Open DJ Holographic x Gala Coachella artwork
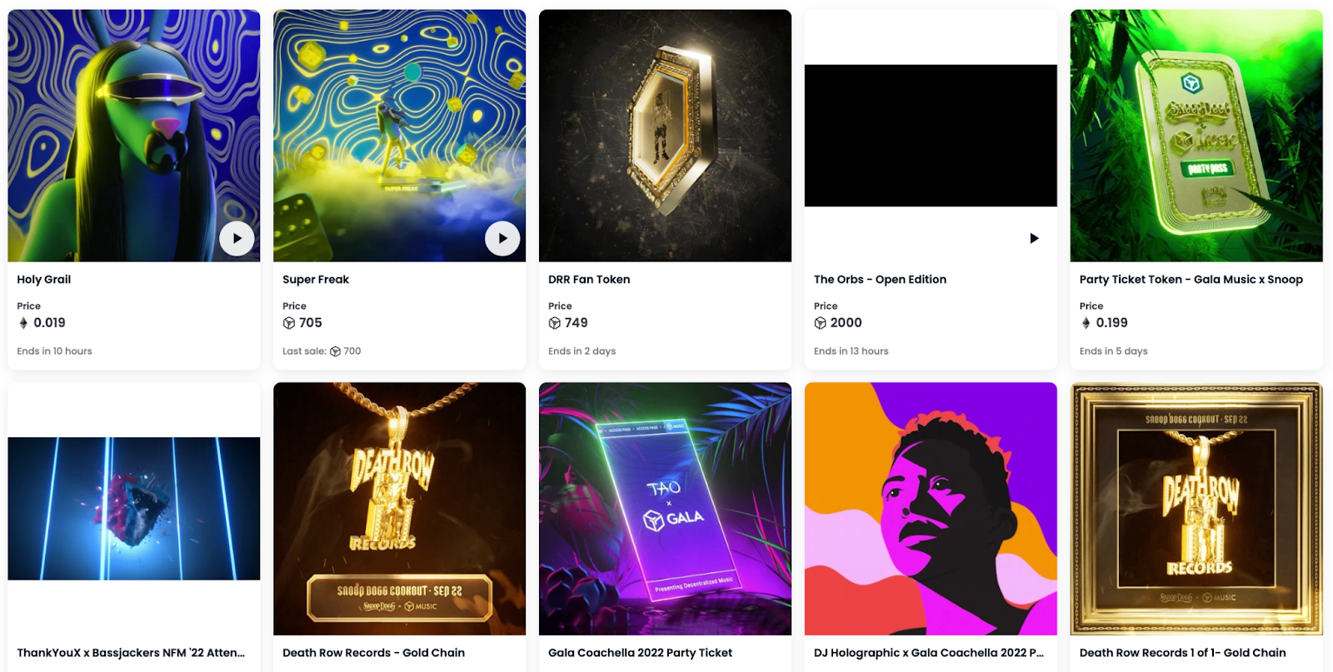The image size is (1333, 672). 931,509
